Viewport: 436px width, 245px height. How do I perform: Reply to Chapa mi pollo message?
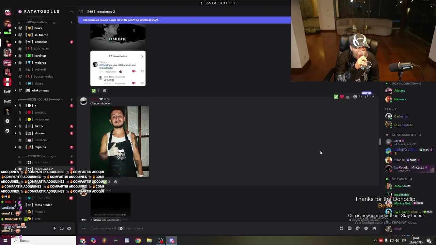coord(361,97)
